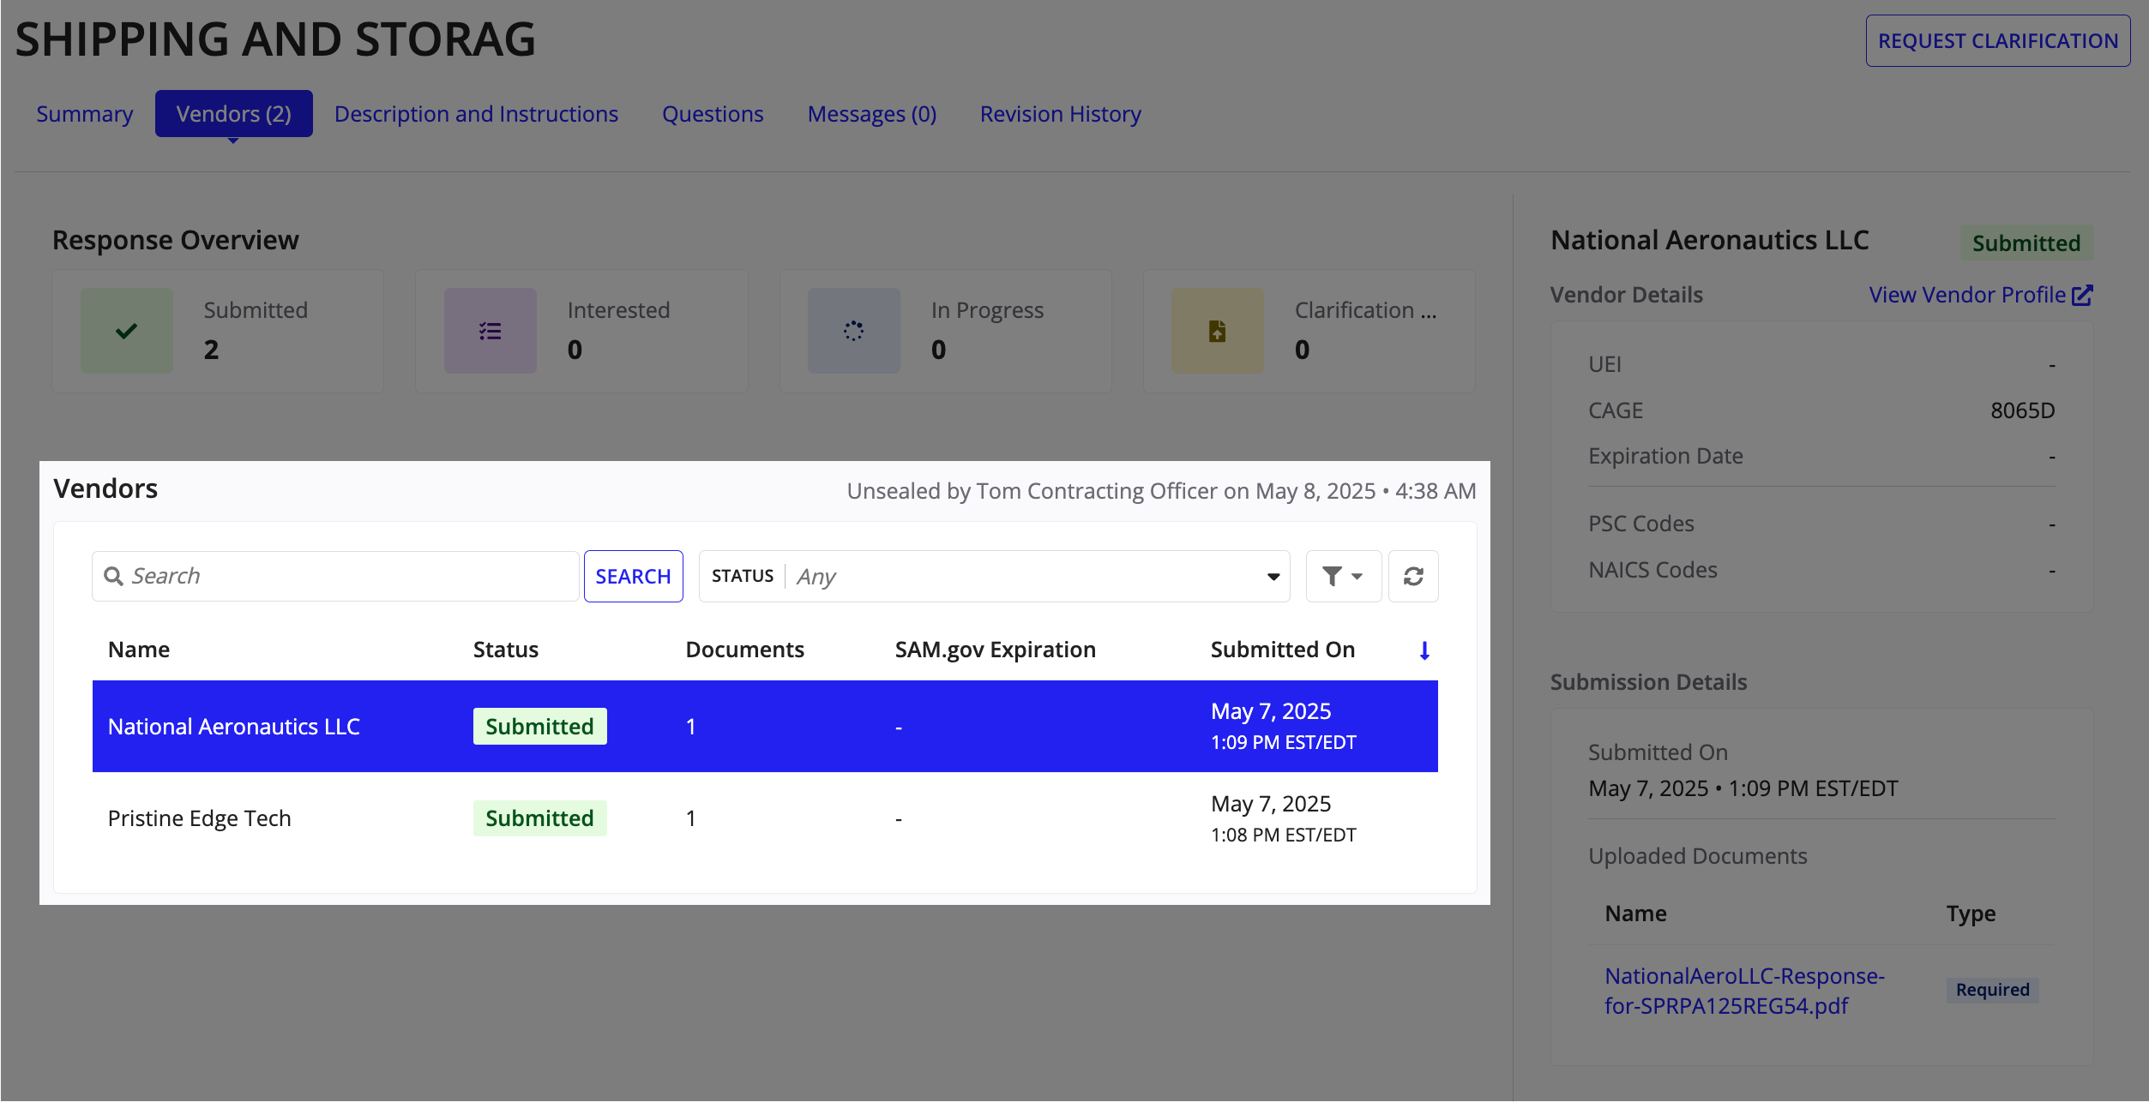Screen dimensions: 2149x1102
Task: Click the Submitted On column header
Action: [x=1283, y=650]
